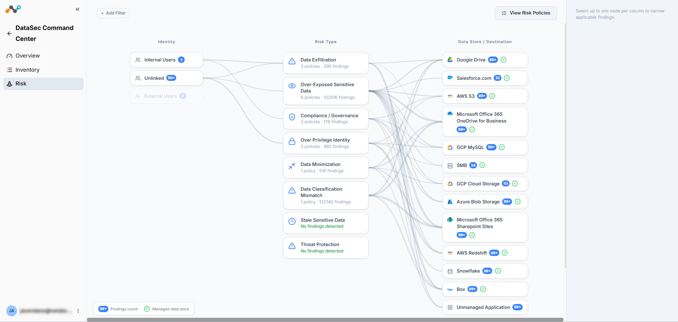Open the Inventory page
The width and height of the screenshot is (678, 322).
coord(43,70)
